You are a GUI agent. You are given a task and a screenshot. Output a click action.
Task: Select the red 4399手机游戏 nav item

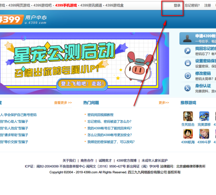(x=66, y=5)
